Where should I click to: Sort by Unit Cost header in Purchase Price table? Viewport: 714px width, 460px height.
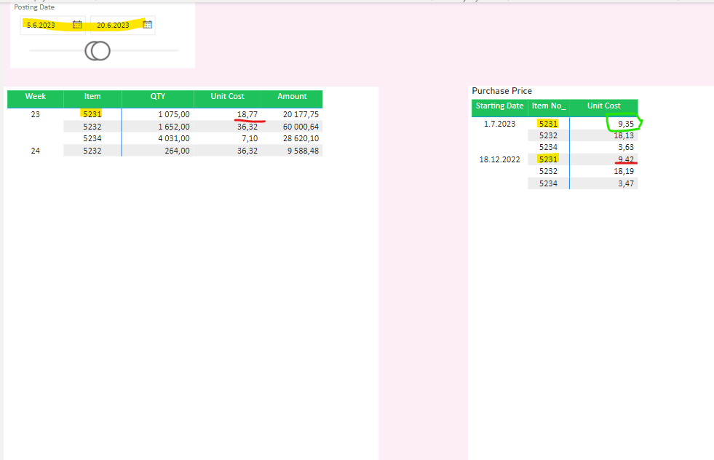(604, 106)
